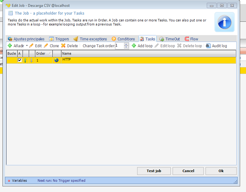This screenshot has width=246, height=192.
Task: Clone the selected task
Action: click(51, 46)
